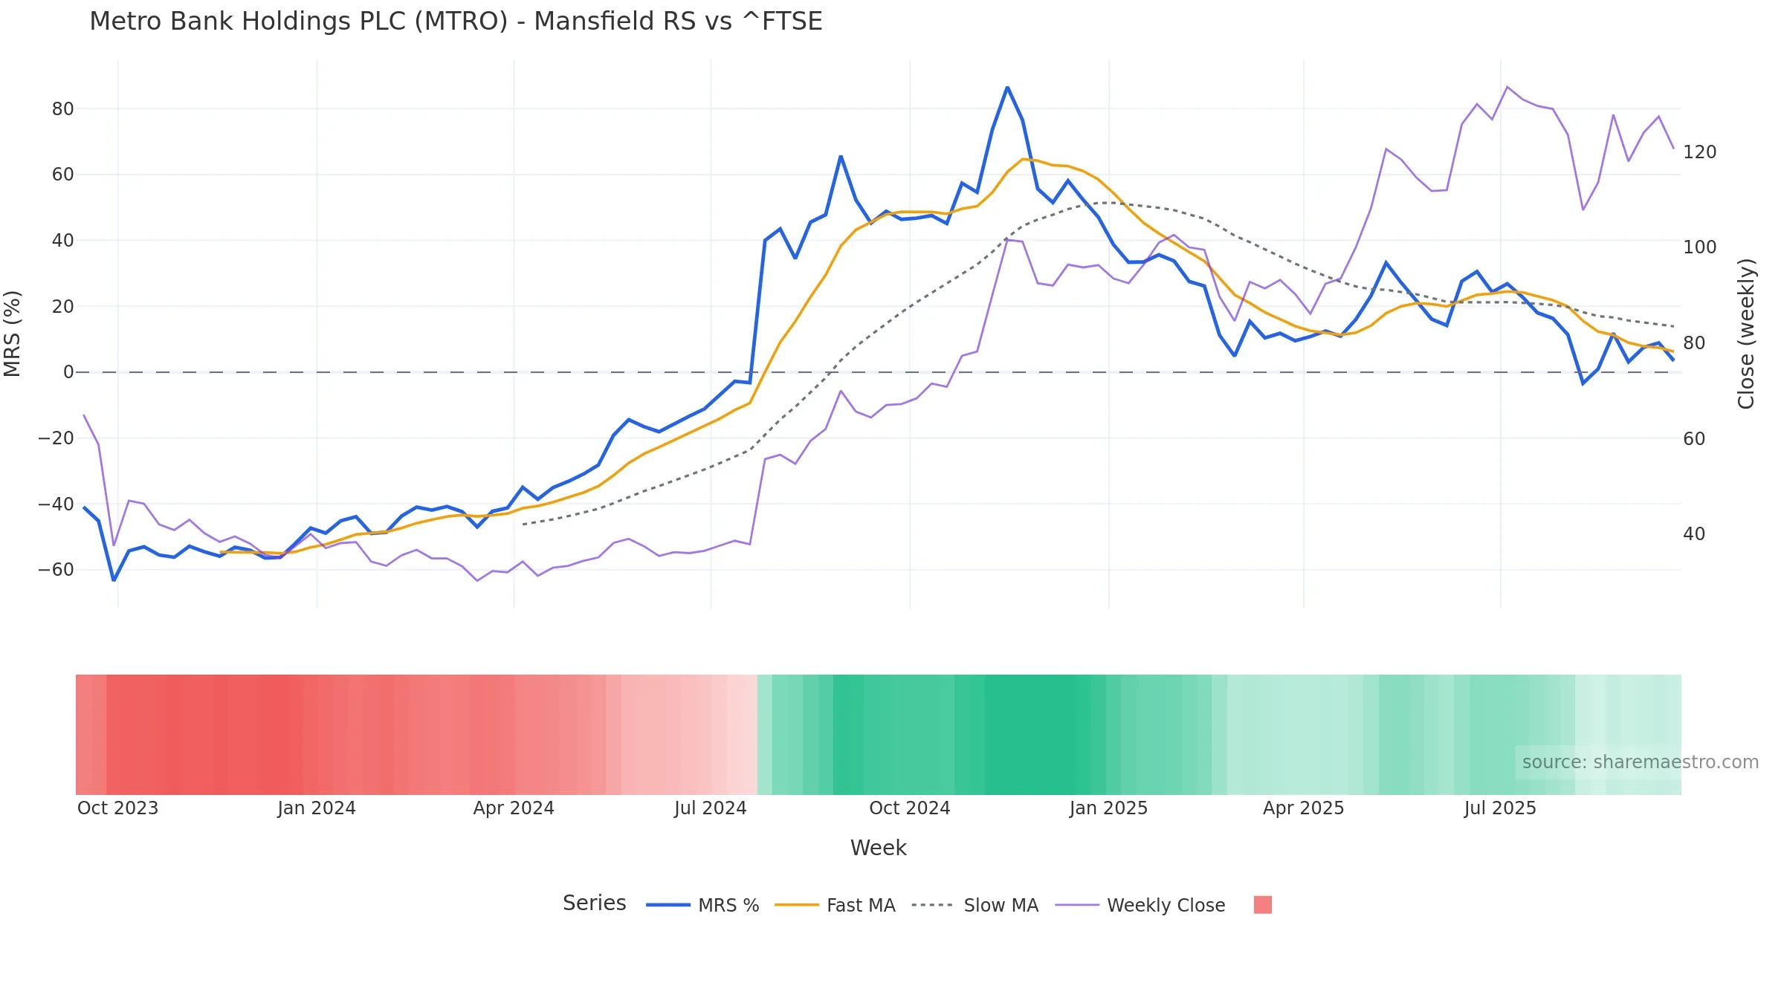The width and height of the screenshot is (1784, 1003).
Task: Click the MRS % low point near Oct 2023
Action: 114,580
